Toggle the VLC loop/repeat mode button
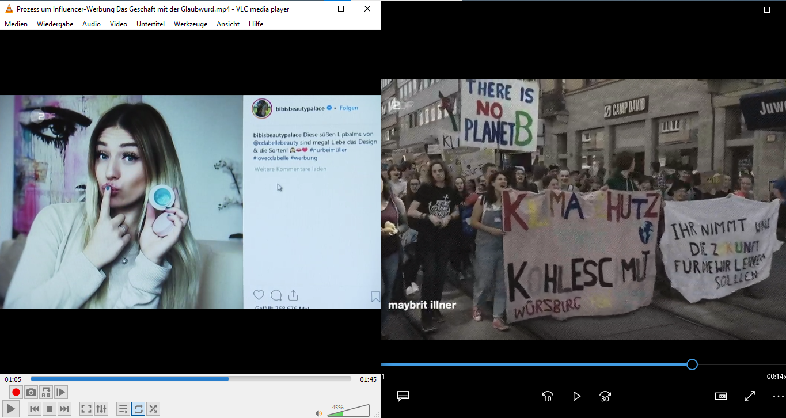This screenshot has height=418, width=786. (138, 409)
